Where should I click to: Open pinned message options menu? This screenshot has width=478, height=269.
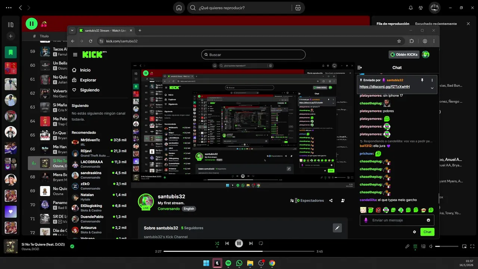(x=432, y=80)
